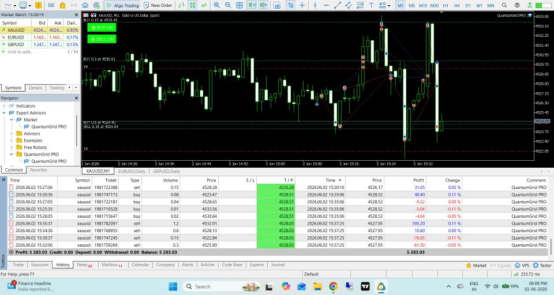
Task: Open the MetaEditor IDE button
Action: pos(51,5)
